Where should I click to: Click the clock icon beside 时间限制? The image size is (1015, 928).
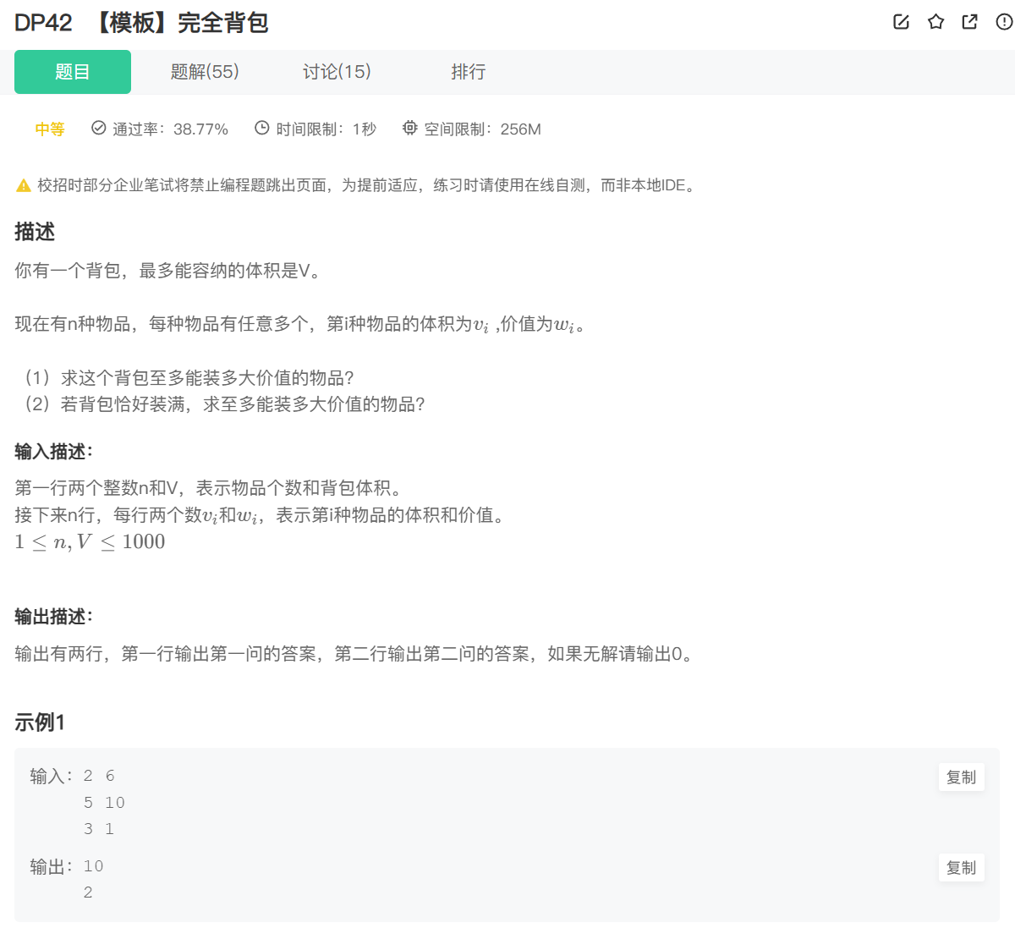click(261, 128)
